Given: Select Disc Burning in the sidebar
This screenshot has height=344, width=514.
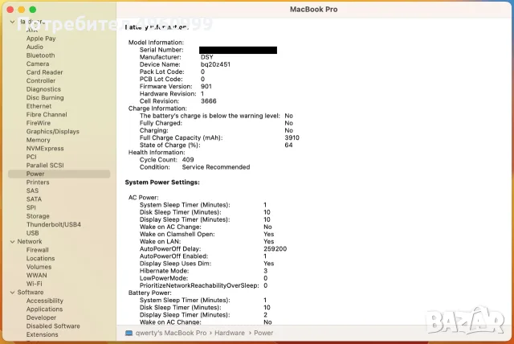Looking at the screenshot, I should [45, 98].
